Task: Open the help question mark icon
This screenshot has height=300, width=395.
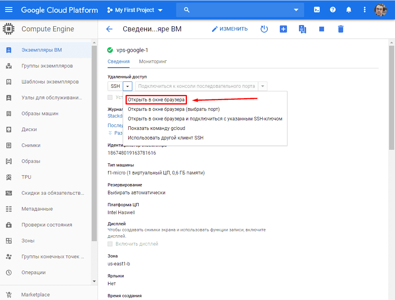Action: [333, 10]
